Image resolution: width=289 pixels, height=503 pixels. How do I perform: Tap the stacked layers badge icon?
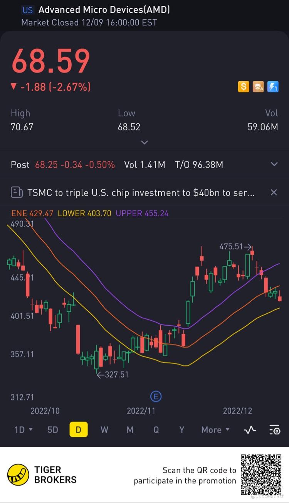coord(258,87)
